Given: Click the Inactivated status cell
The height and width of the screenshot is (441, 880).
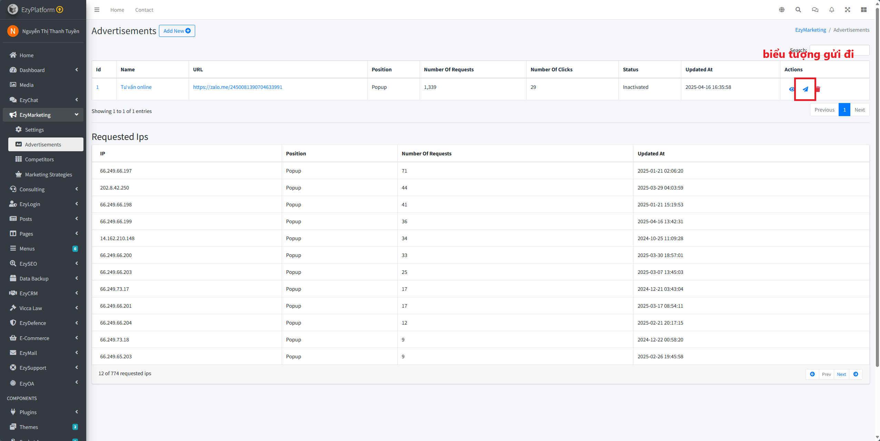Looking at the screenshot, I should click(x=650, y=89).
